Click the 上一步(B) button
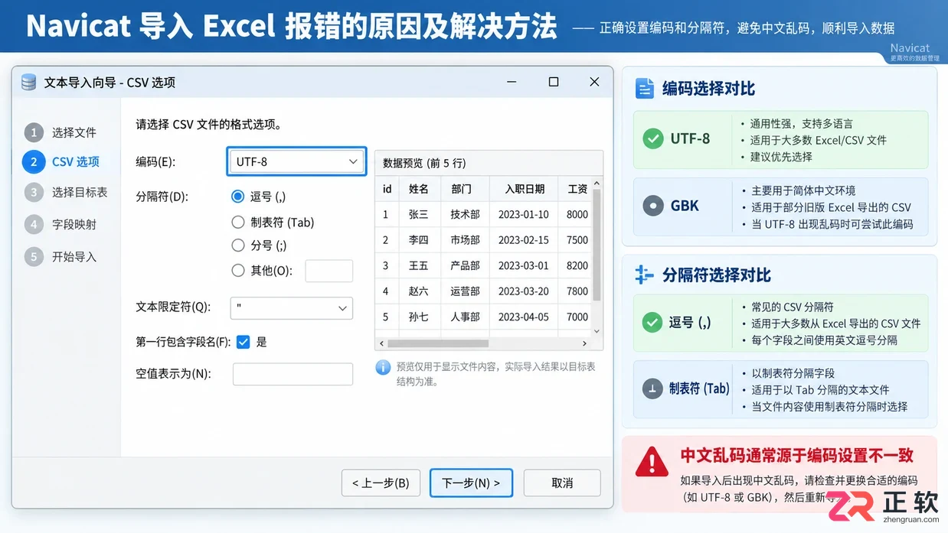Image resolution: width=948 pixels, height=533 pixels. [x=381, y=483]
